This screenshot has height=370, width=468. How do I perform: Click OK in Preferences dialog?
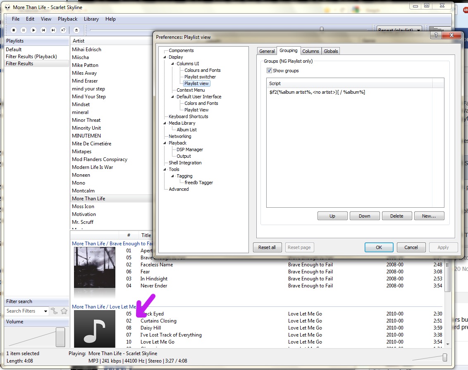tap(379, 247)
